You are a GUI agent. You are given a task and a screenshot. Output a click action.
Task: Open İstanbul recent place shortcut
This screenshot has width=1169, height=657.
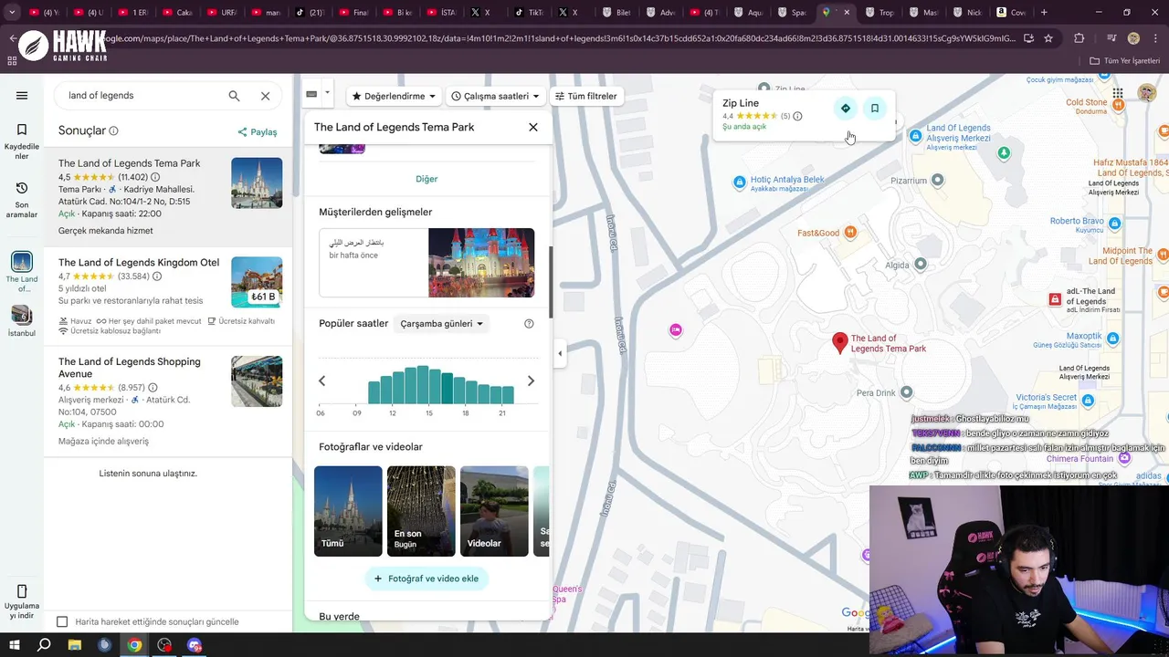click(22, 321)
